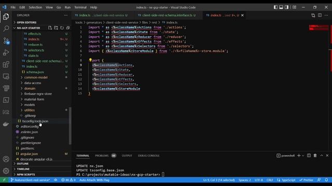This screenshot has width=332, height=186.
Task: Switch to the Debug Console tab
Action: point(149,156)
